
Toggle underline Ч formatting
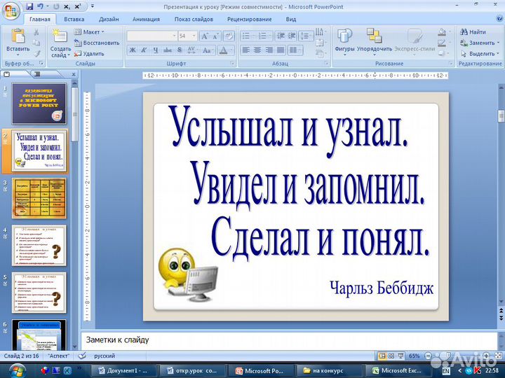click(x=156, y=50)
